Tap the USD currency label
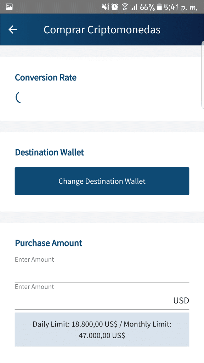The width and height of the screenshot is (204, 363). point(181,300)
